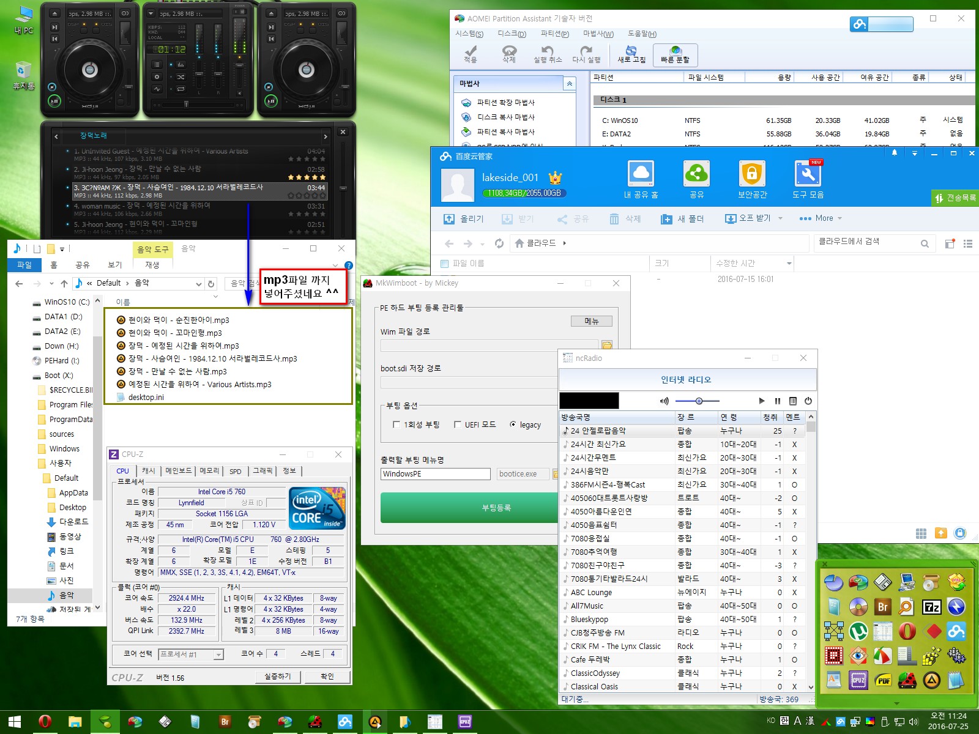The height and width of the screenshot is (734, 979).
Task: Open the Explorer address bar dropdown
Action: pos(198,284)
